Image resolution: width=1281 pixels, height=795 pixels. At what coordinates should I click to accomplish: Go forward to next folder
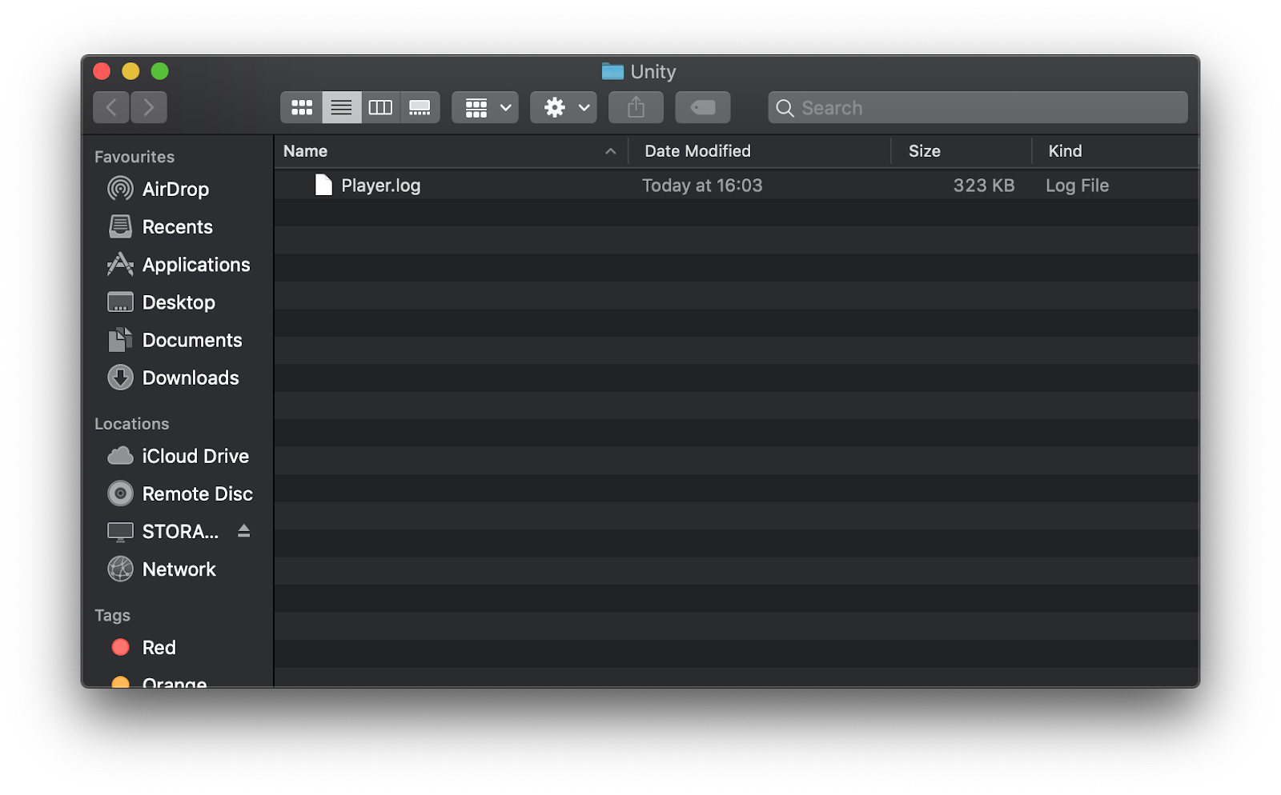point(149,106)
